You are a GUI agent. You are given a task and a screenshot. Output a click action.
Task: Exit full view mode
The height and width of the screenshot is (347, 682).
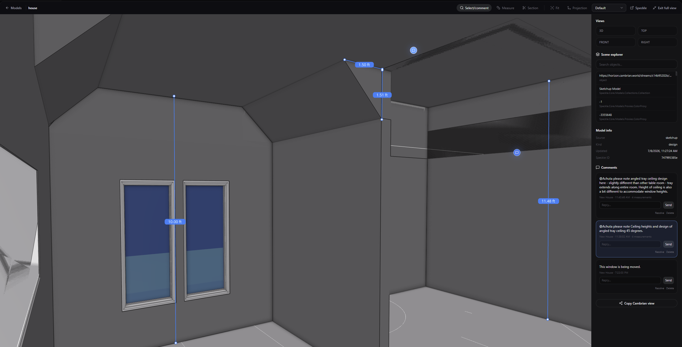[x=664, y=8]
